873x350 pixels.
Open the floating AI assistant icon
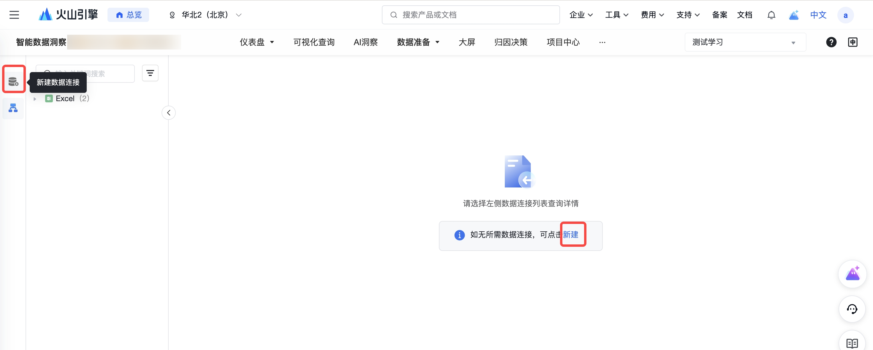[852, 273]
